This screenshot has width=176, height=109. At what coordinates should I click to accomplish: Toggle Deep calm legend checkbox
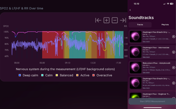pyautogui.click(x=20, y=75)
